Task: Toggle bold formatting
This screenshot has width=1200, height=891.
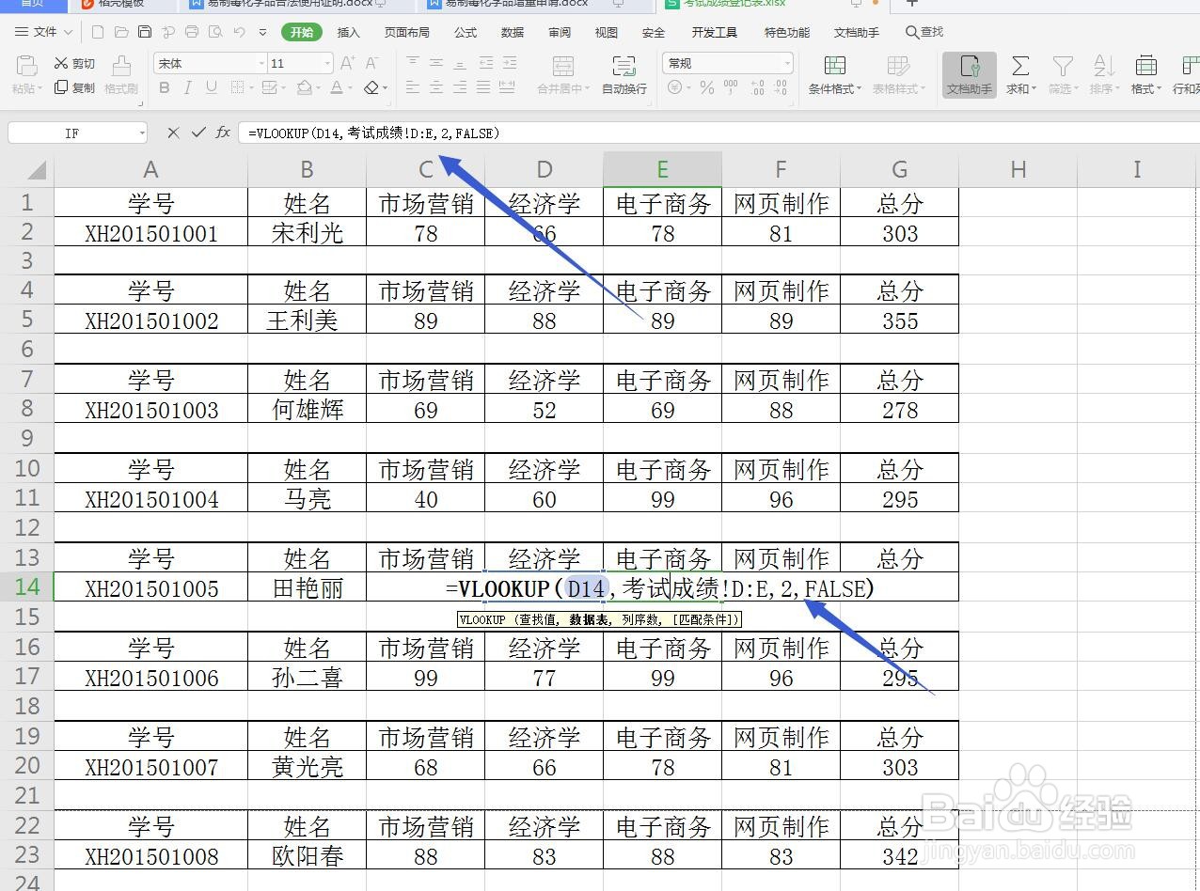Action: pos(165,86)
